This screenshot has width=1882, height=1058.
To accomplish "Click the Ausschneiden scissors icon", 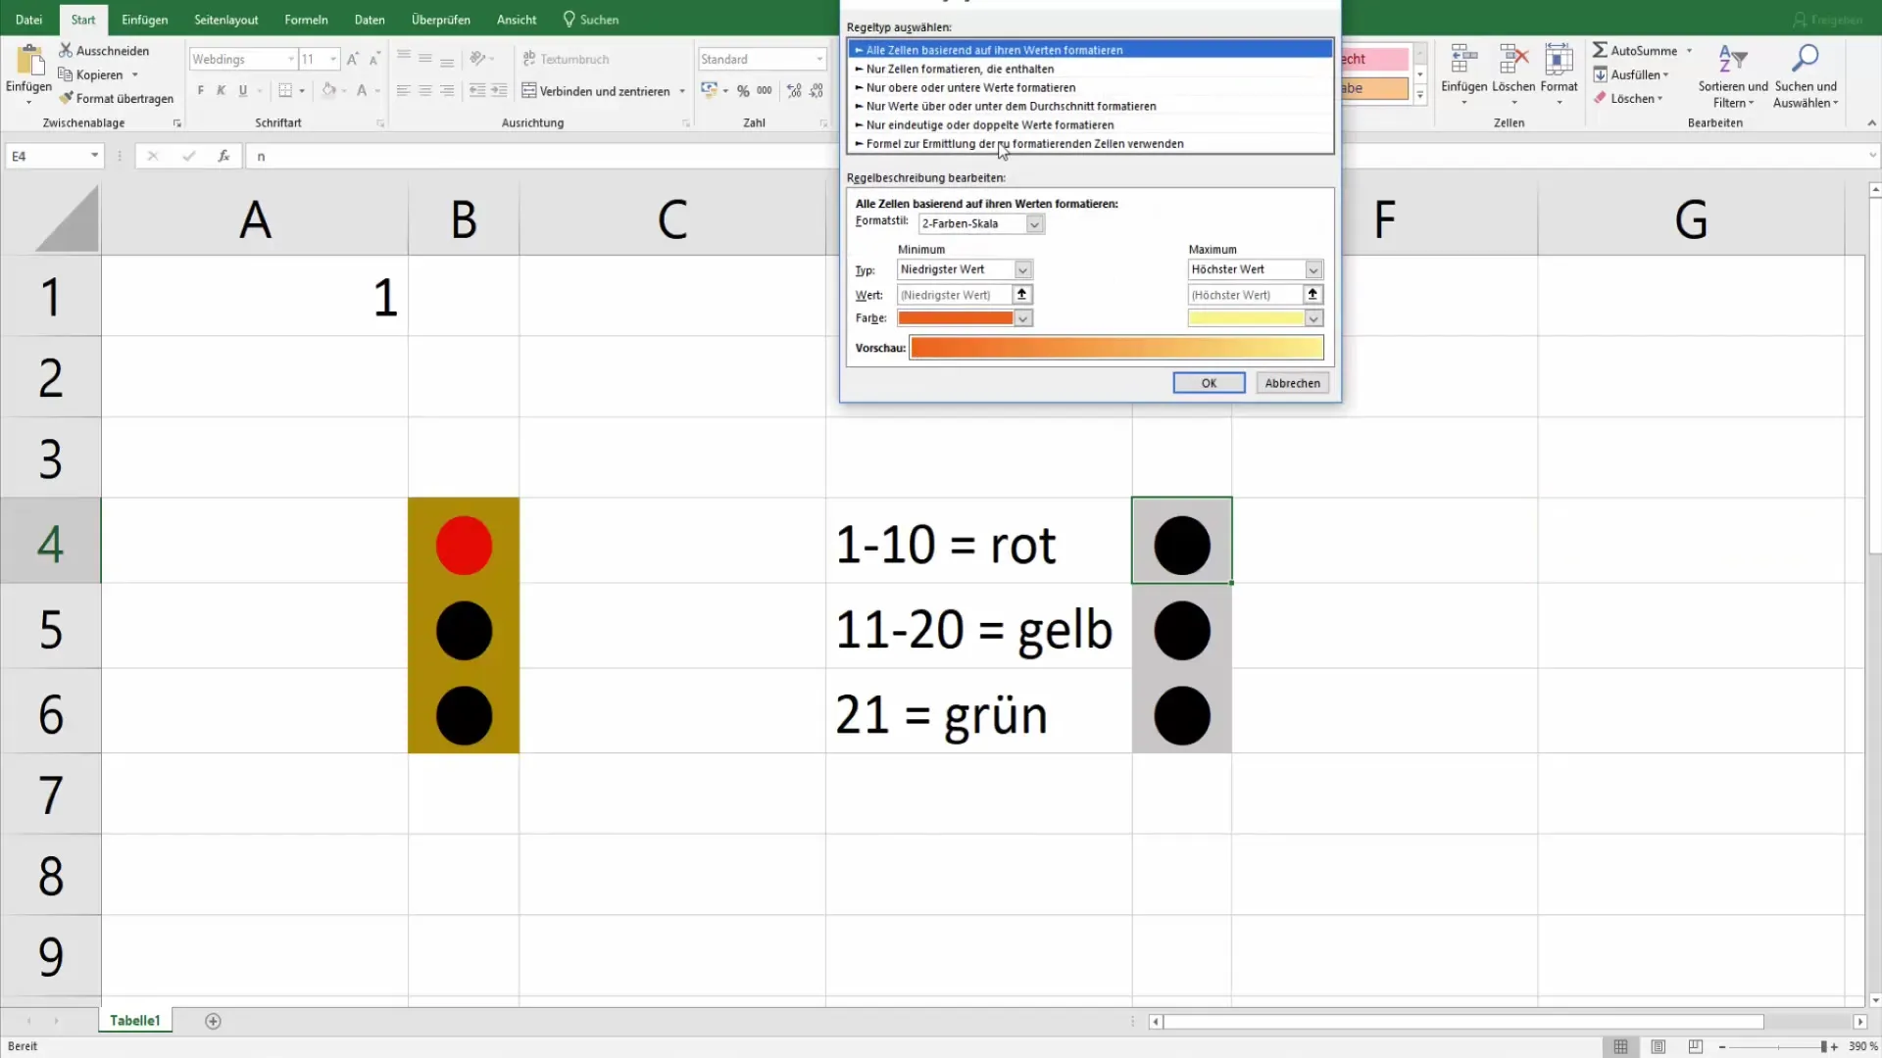I will coord(66,50).
